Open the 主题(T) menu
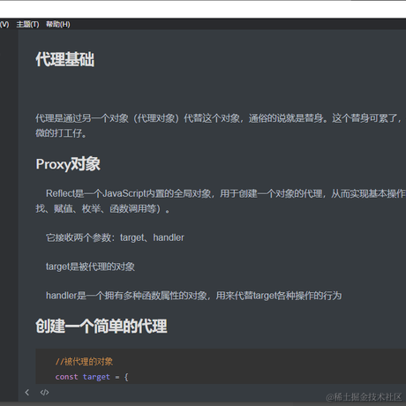 tap(27, 25)
